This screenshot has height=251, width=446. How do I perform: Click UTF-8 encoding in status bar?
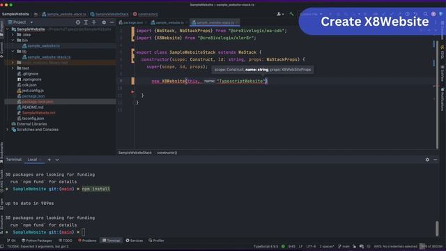point(311,246)
